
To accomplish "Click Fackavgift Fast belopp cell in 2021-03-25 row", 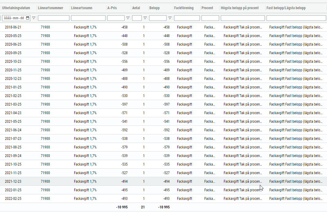I will (x=296, y=104).
